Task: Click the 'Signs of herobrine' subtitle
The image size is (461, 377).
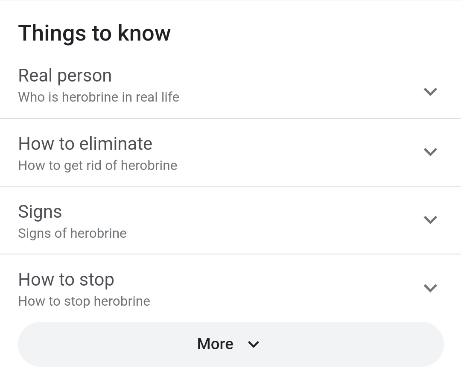Action: [72, 234]
